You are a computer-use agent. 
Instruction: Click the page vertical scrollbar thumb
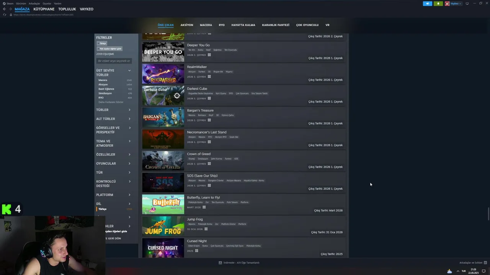488,214
